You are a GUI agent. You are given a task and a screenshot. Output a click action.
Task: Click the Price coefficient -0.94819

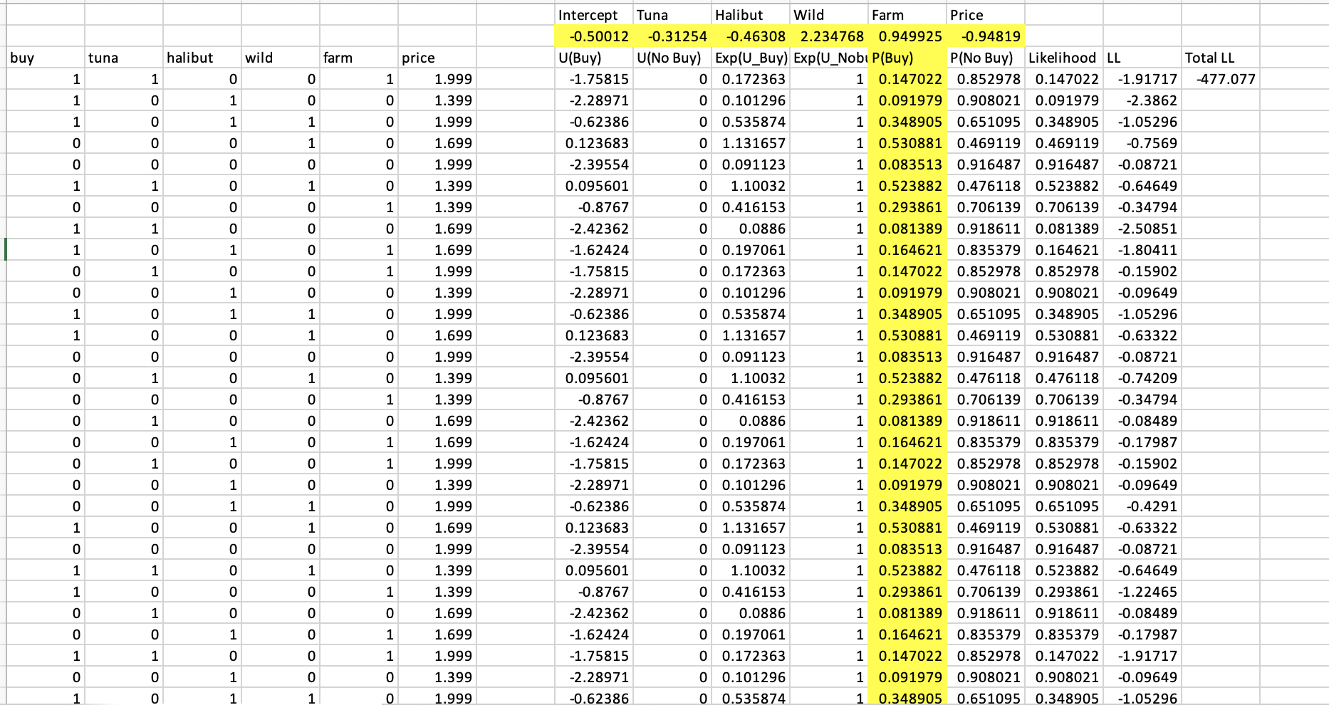(x=991, y=36)
